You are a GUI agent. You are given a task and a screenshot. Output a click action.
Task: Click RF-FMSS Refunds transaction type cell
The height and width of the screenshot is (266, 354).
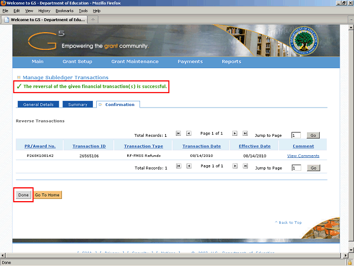(x=144, y=156)
